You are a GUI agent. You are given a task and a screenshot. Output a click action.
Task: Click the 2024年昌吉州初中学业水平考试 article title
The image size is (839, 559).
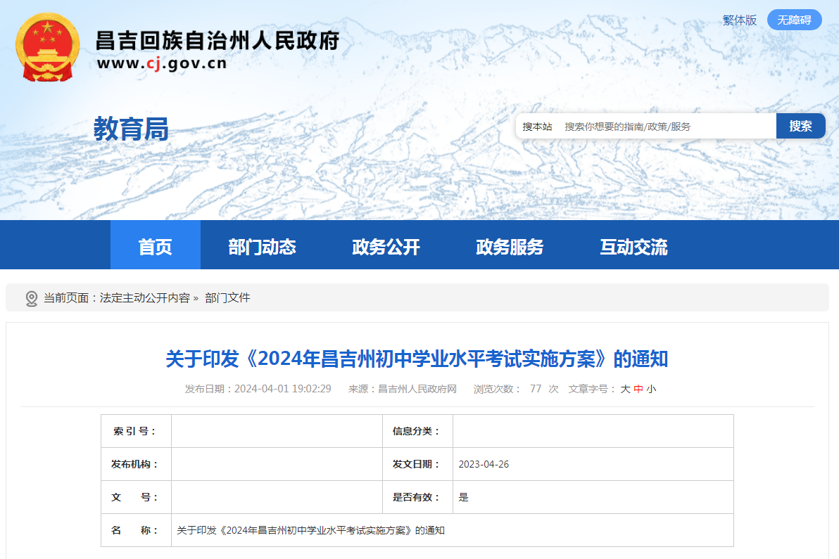pyautogui.click(x=417, y=359)
